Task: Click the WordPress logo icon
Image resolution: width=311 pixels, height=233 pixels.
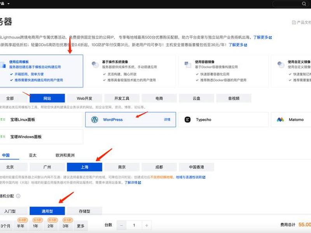Action: (x=94, y=120)
